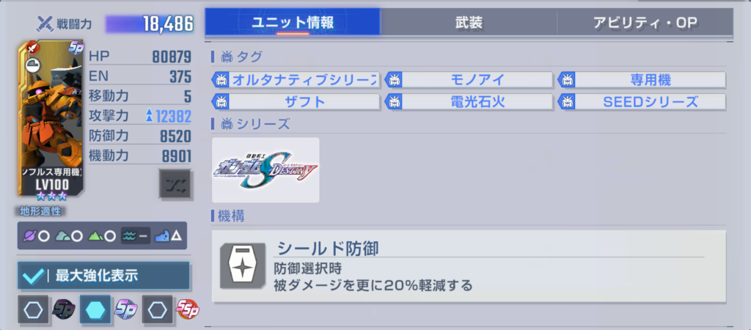The height and width of the screenshot is (330, 751).
Task: Select the first empty hexagon toggle
Action: 33,310
